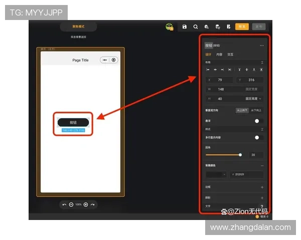Zoom out with the minus circle icon
Screen dimensions: 301x240
tap(71, 204)
